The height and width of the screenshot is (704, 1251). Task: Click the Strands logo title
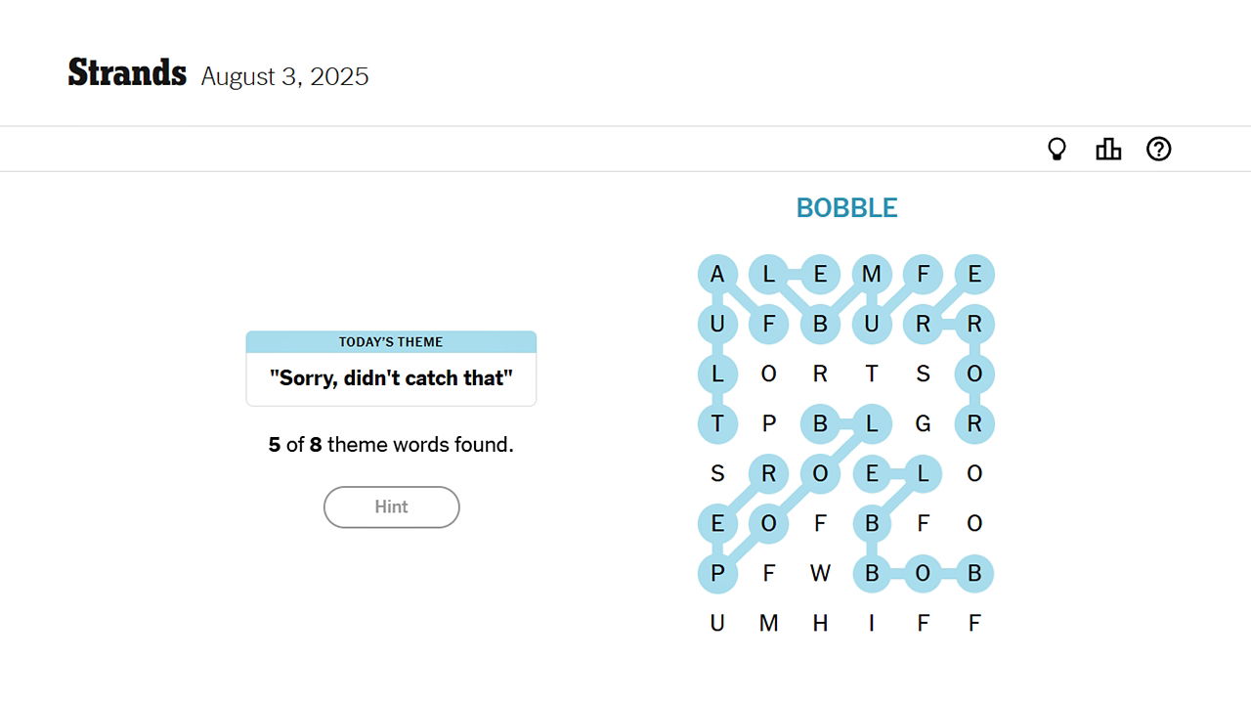point(127,71)
